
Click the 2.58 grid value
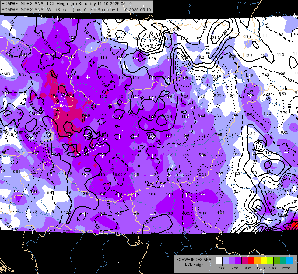pyautogui.click(x=203, y=174)
